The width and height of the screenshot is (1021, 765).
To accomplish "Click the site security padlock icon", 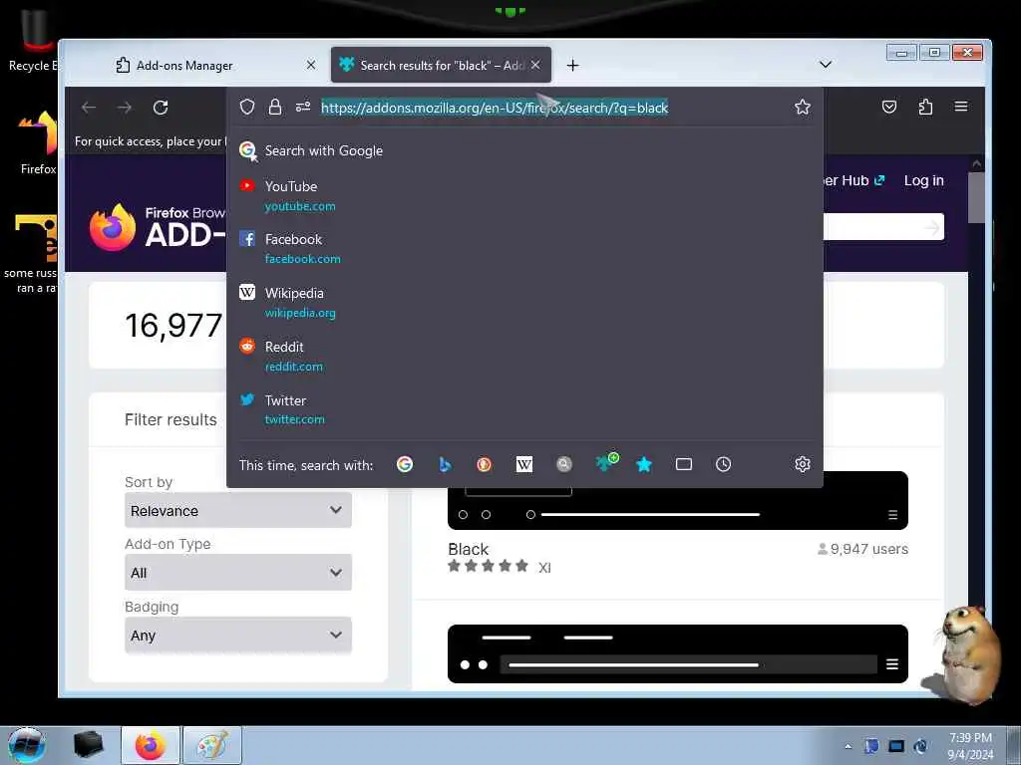I will click(x=275, y=107).
